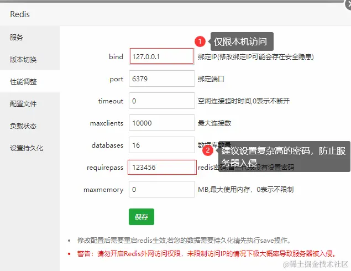Click the requirepass password field
Screen dimensions: 351x271
point(161,168)
